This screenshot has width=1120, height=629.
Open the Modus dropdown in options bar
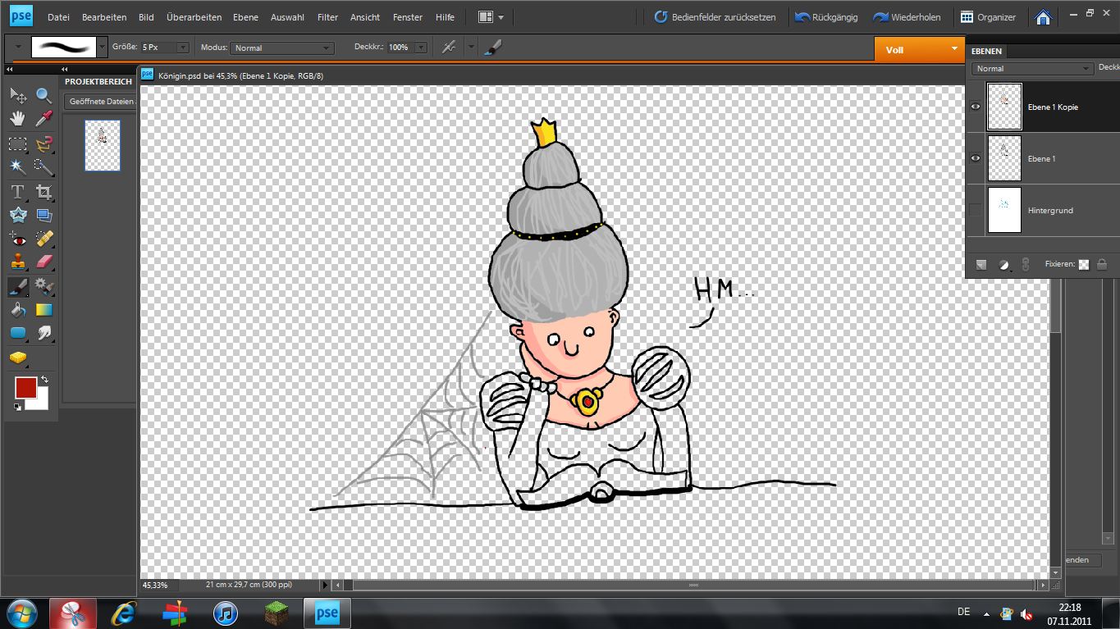(281, 48)
